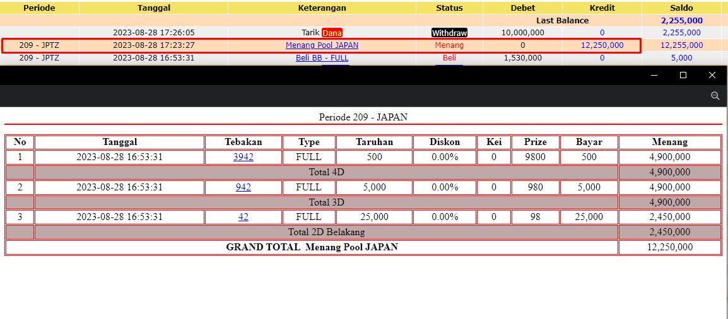Click the Debet amount 10,000,000

point(523,33)
